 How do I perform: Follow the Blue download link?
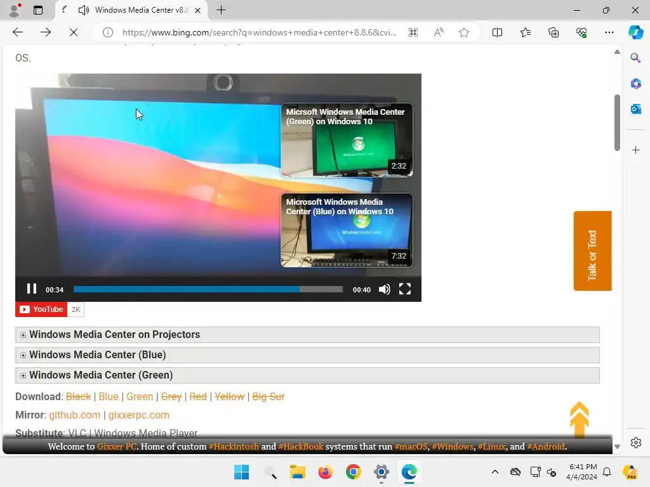pyautogui.click(x=109, y=397)
